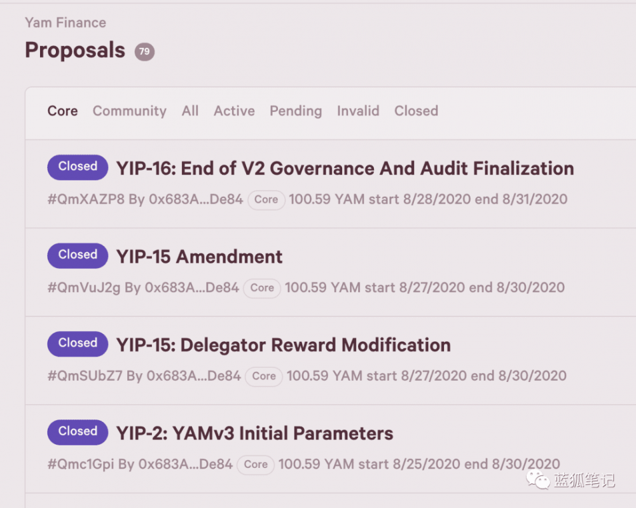
Task: Click the proposal count badge showing 79
Action: point(143,52)
